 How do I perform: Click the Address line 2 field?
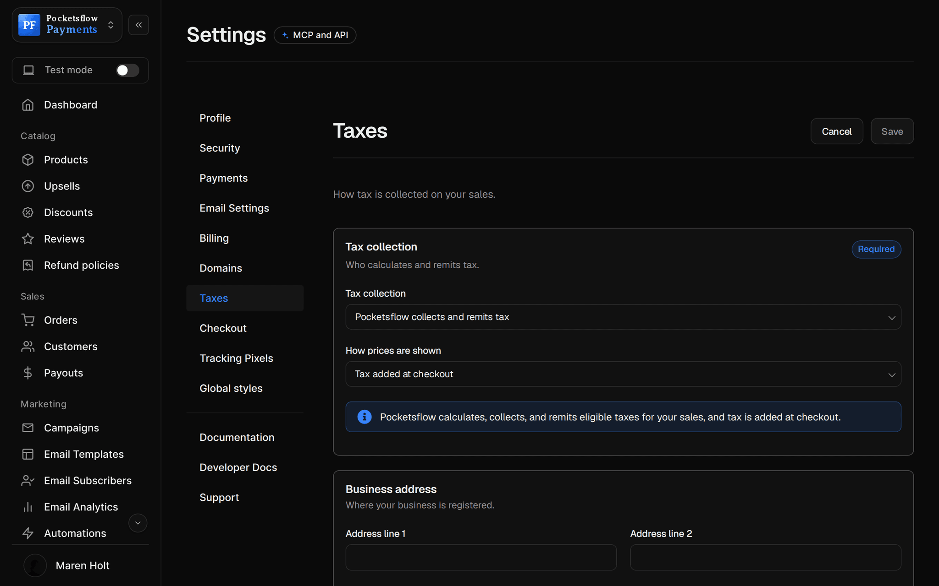[765, 557]
